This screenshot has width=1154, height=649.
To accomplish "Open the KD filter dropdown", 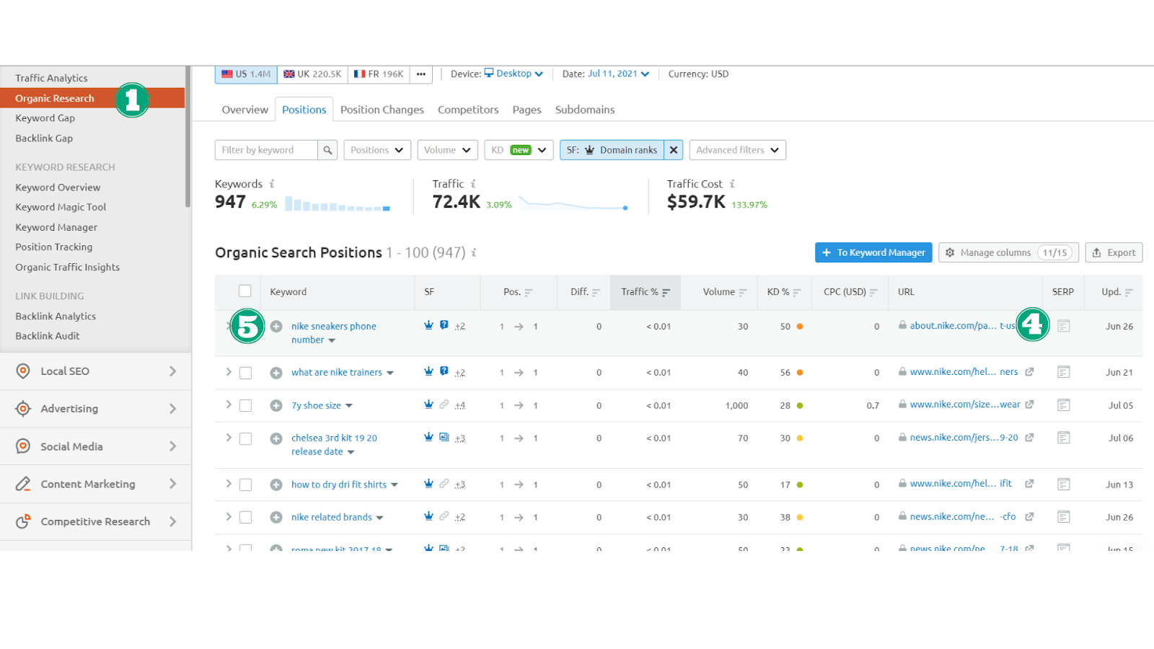I will pyautogui.click(x=519, y=150).
